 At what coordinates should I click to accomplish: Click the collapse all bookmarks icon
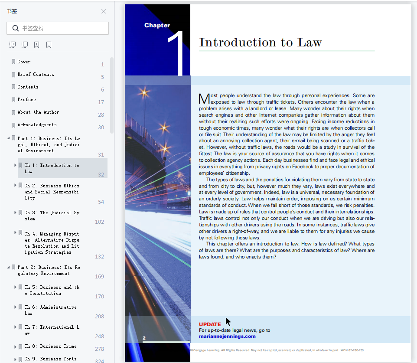point(25,44)
